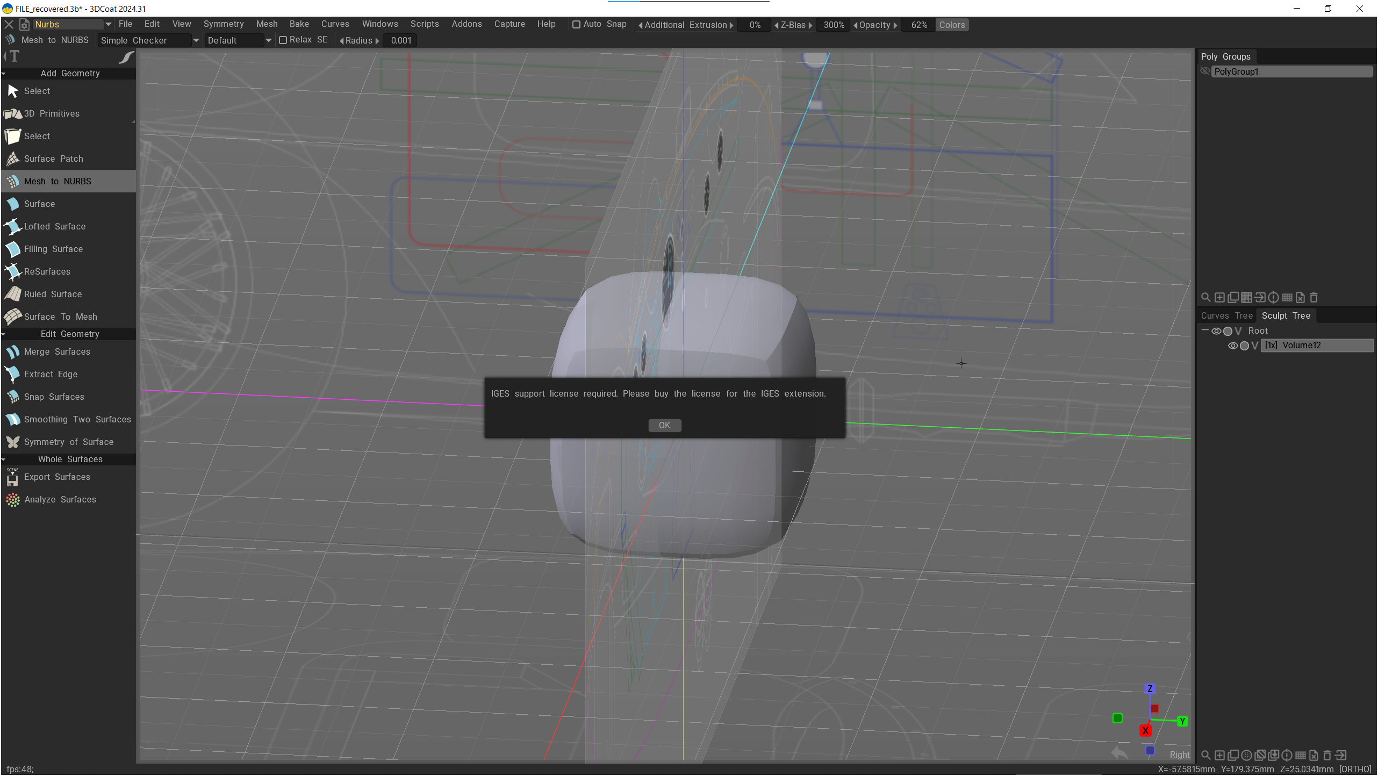Collapse the Add Geometry section
This screenshot has width=1378, height=776.
click(x=4, y=73)
